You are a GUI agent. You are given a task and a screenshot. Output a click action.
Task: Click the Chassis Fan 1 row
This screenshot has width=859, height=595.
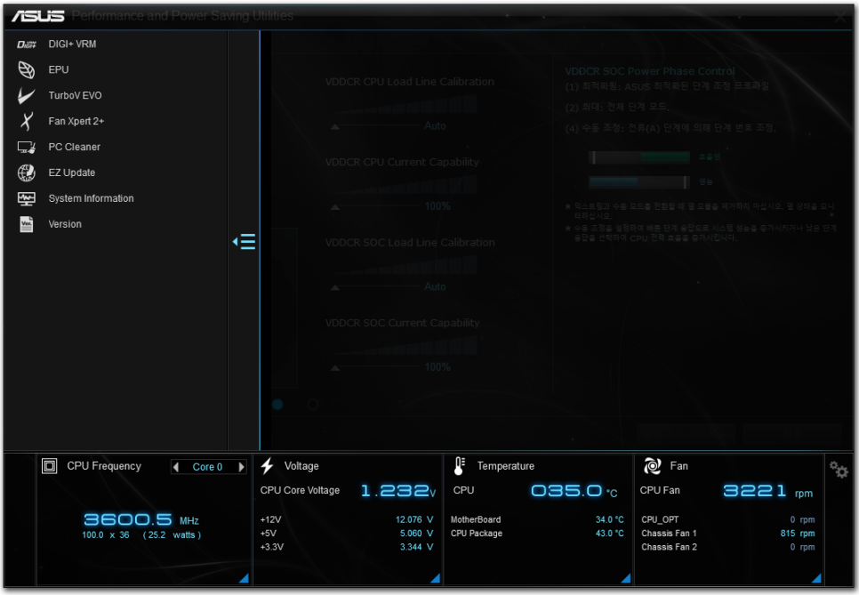point(728,533)
